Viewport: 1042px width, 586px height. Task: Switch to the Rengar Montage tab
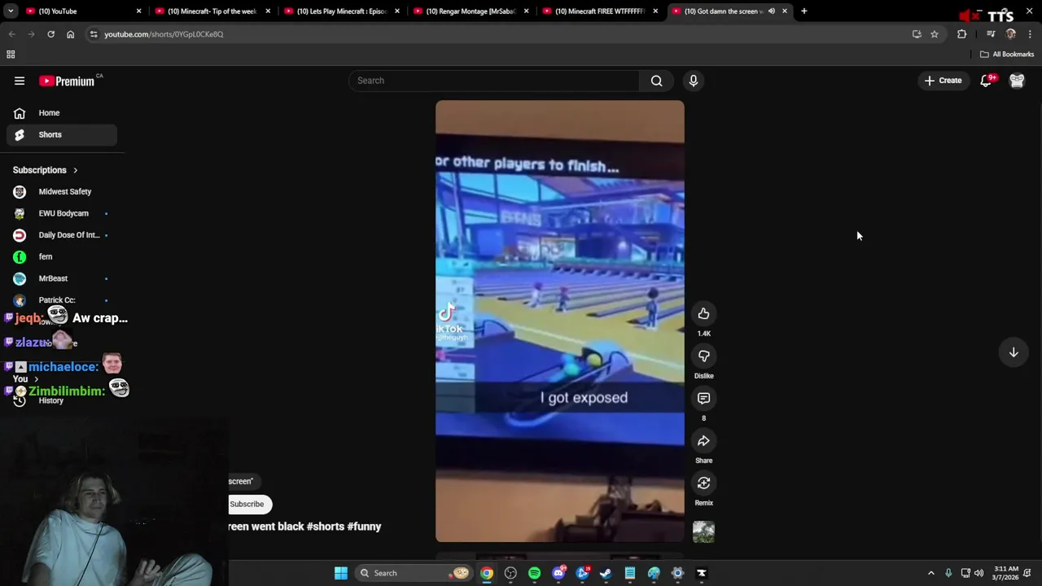(x=471, y=11)
